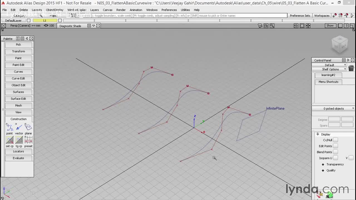Viewport: 356px width, 200px height.
Task: Click the Palette resize arrows icon
Action: click(18, 39)
